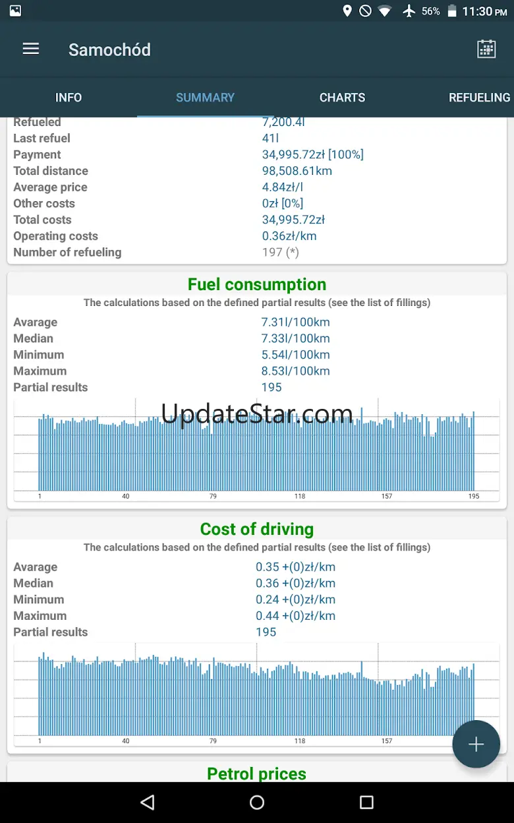Screen dimensions: 514x823
Task: Open the Cost of driving section heading
Action: [x=257, y=529]
